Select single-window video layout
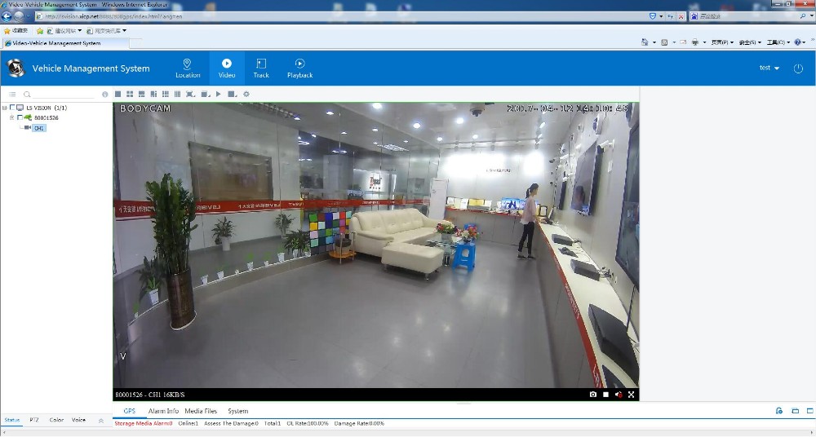The height and width of the screenshot is (437, 816). click(118, 94)
